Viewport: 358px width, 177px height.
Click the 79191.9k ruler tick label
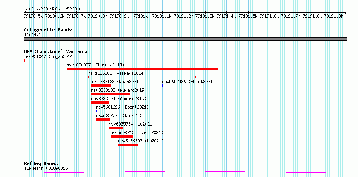(334, 16)
